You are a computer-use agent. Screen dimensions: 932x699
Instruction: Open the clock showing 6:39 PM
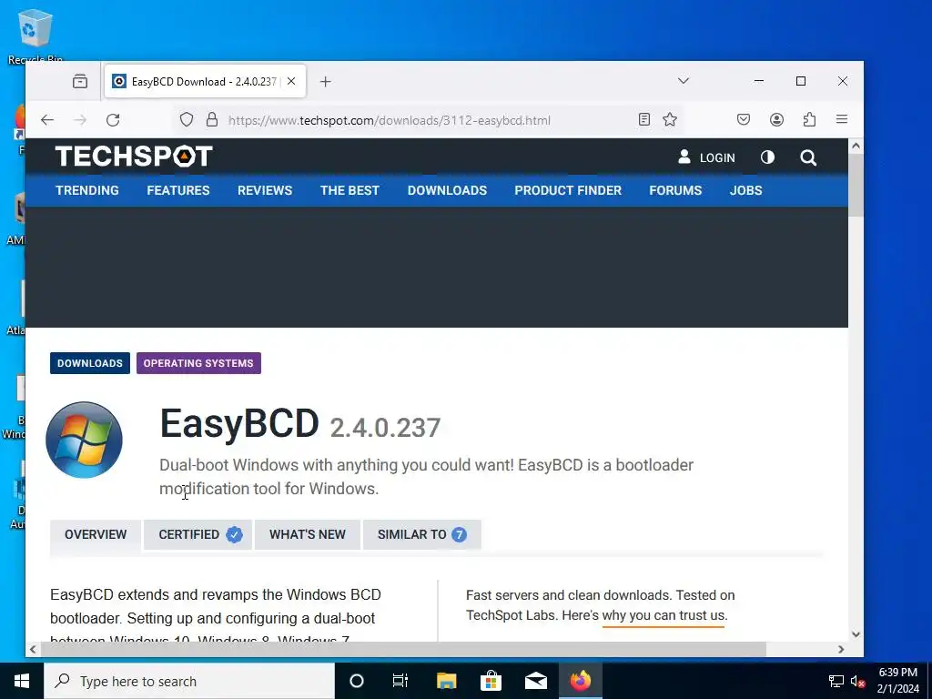(x=897, y=681)
